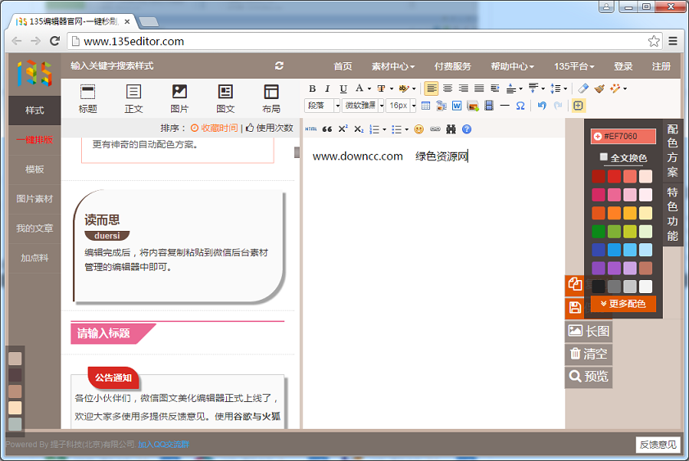Click the italic formatting icon

(327, 88)
